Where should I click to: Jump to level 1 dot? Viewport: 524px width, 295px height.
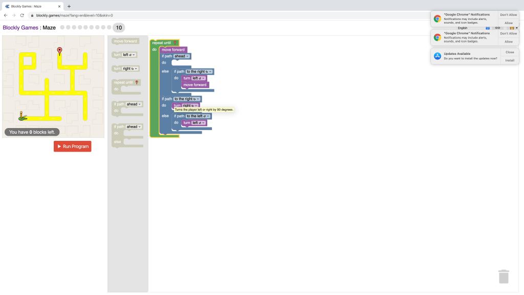pyautogui.click(x=62, y=28)
